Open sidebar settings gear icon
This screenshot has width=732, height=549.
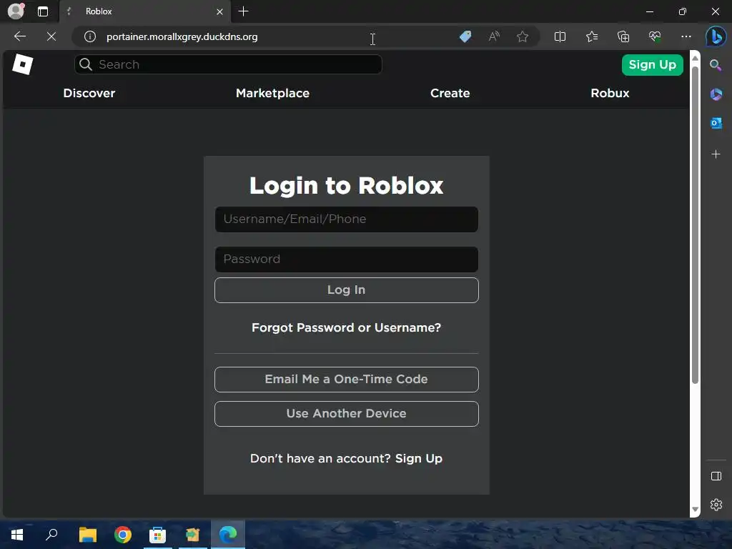716,505
